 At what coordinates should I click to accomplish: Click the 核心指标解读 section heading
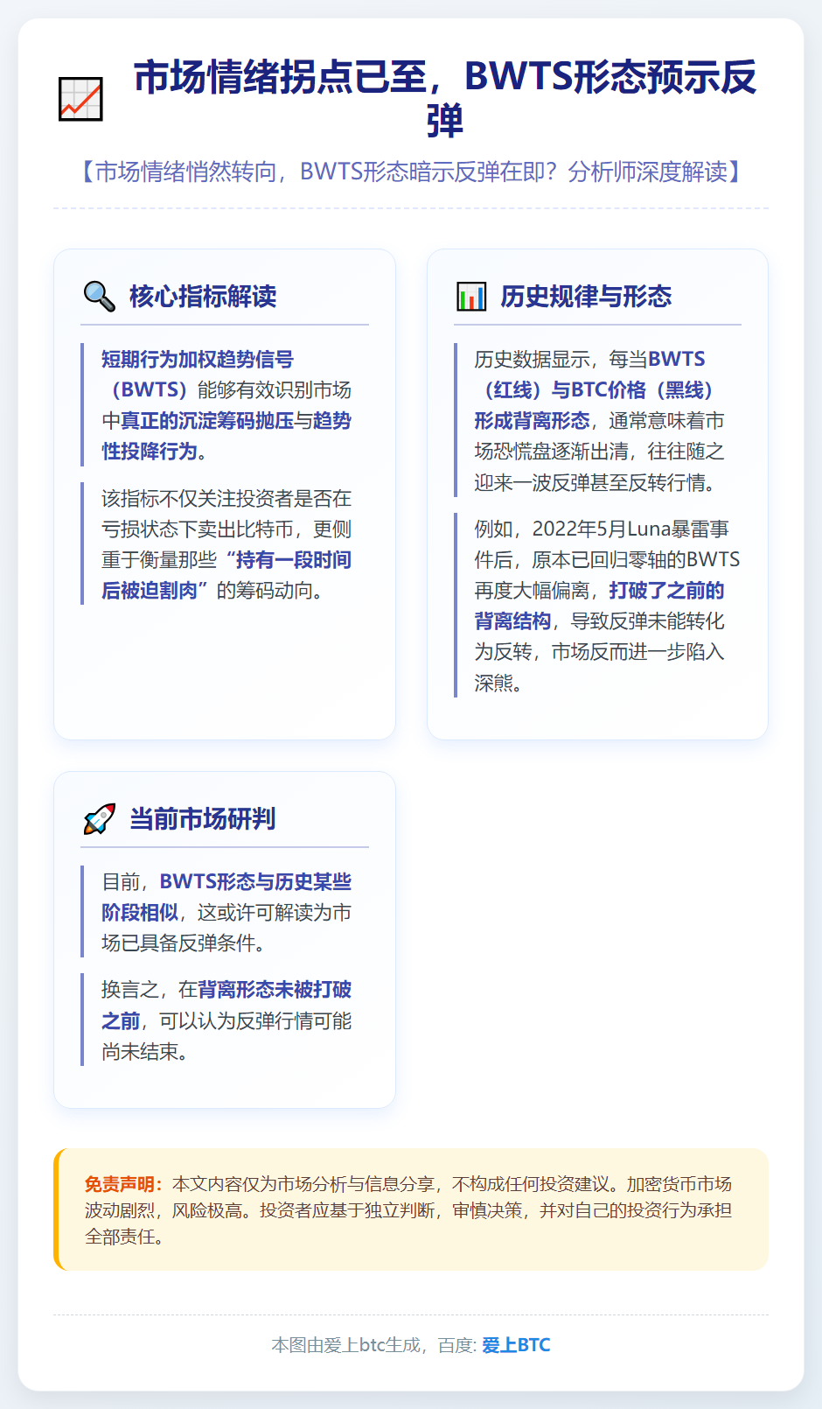pos(203,297)
